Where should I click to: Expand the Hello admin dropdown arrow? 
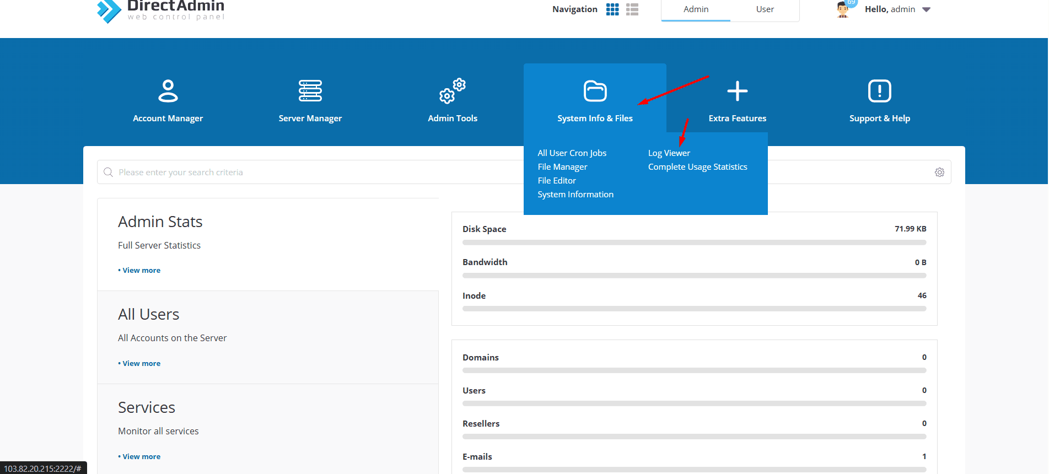tap(926, 9)
